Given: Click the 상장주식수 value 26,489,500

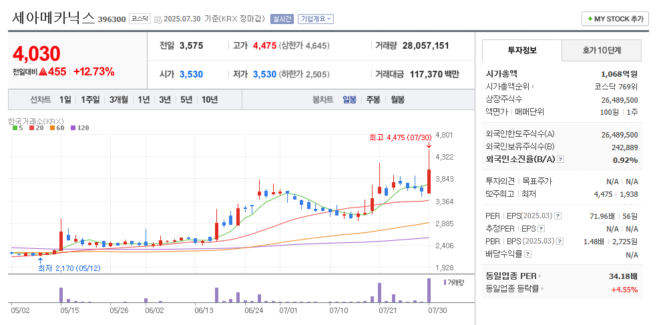Looking at the screenshot, I should pyautogui.click(x=620, y=99).
